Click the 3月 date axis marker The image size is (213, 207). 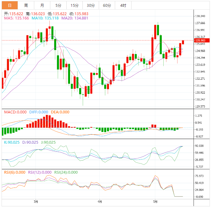pos(36,202)
